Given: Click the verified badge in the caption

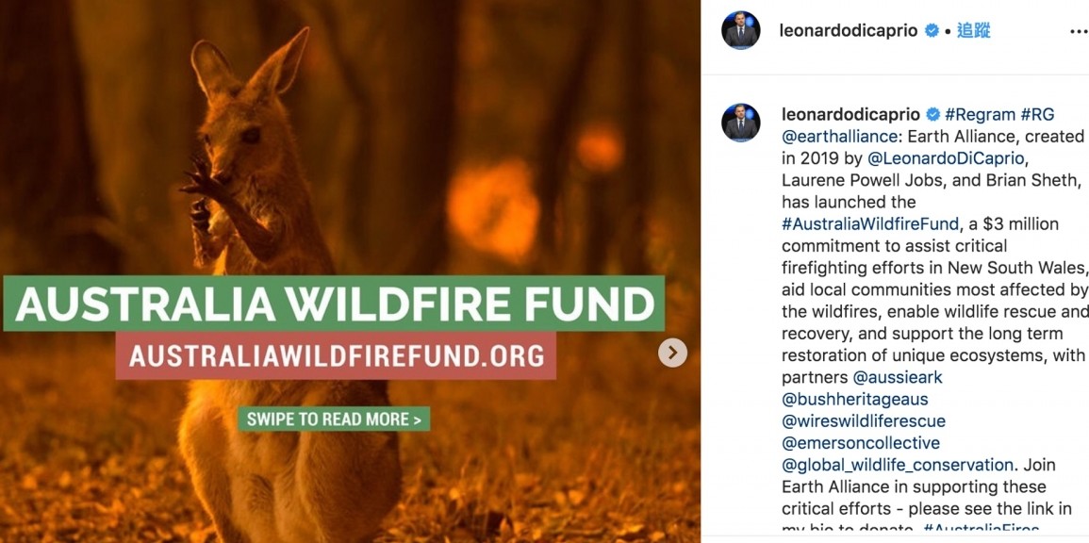Looking at the screenshot, I should [933, 114].
